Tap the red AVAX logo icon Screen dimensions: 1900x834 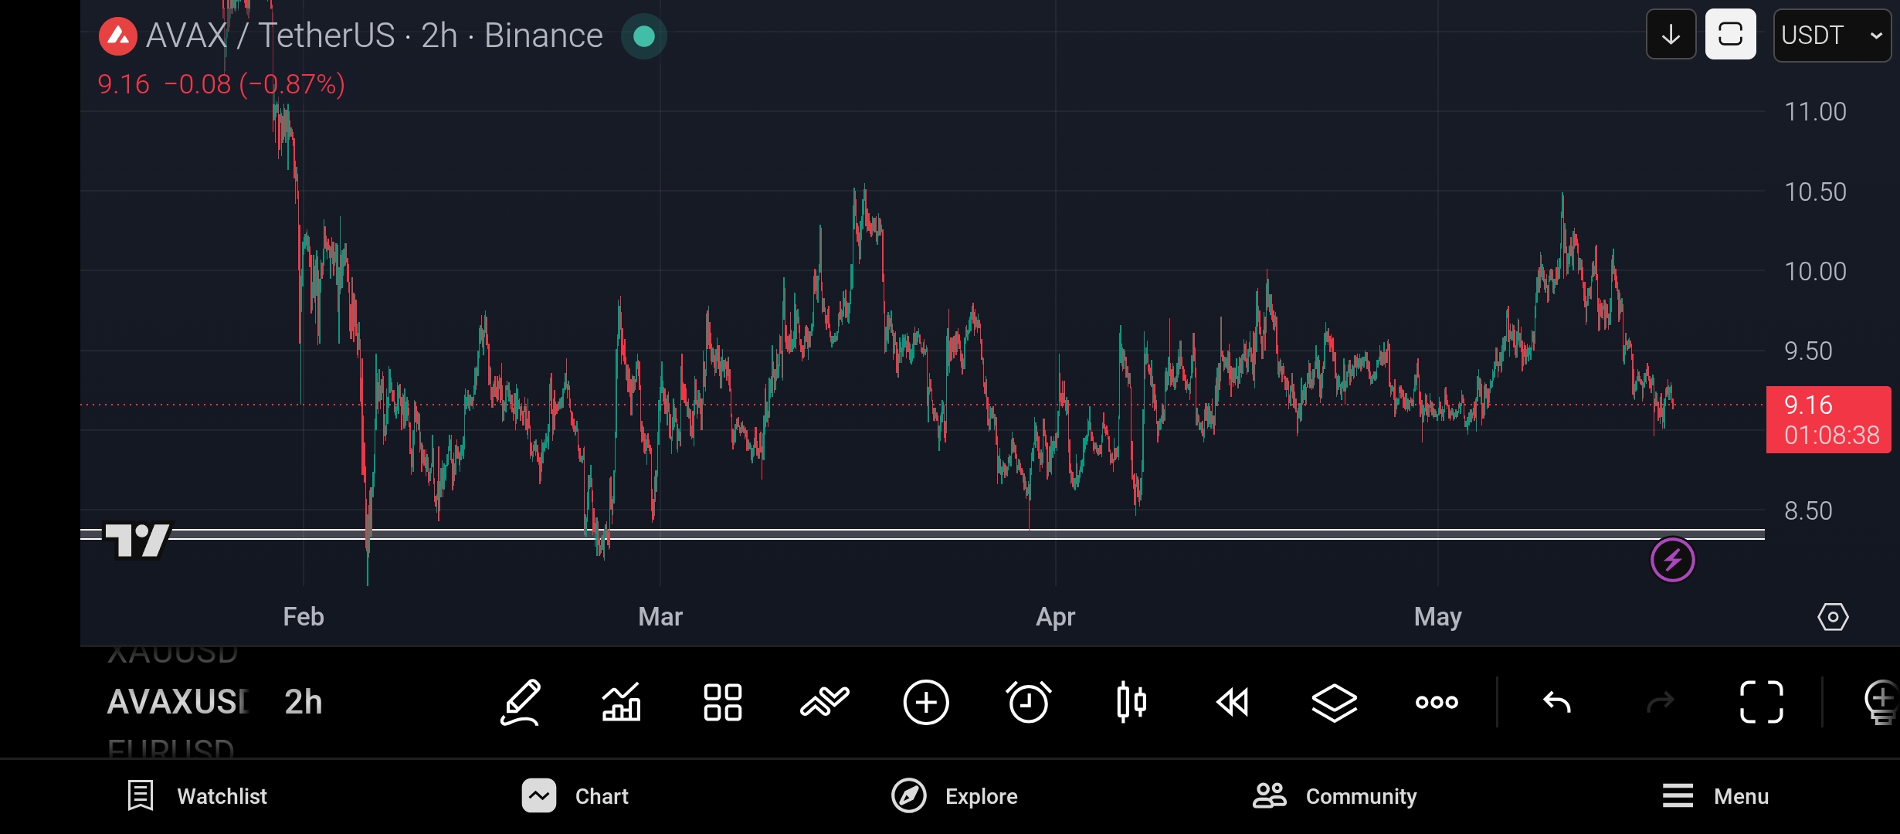tap(118, 36)
